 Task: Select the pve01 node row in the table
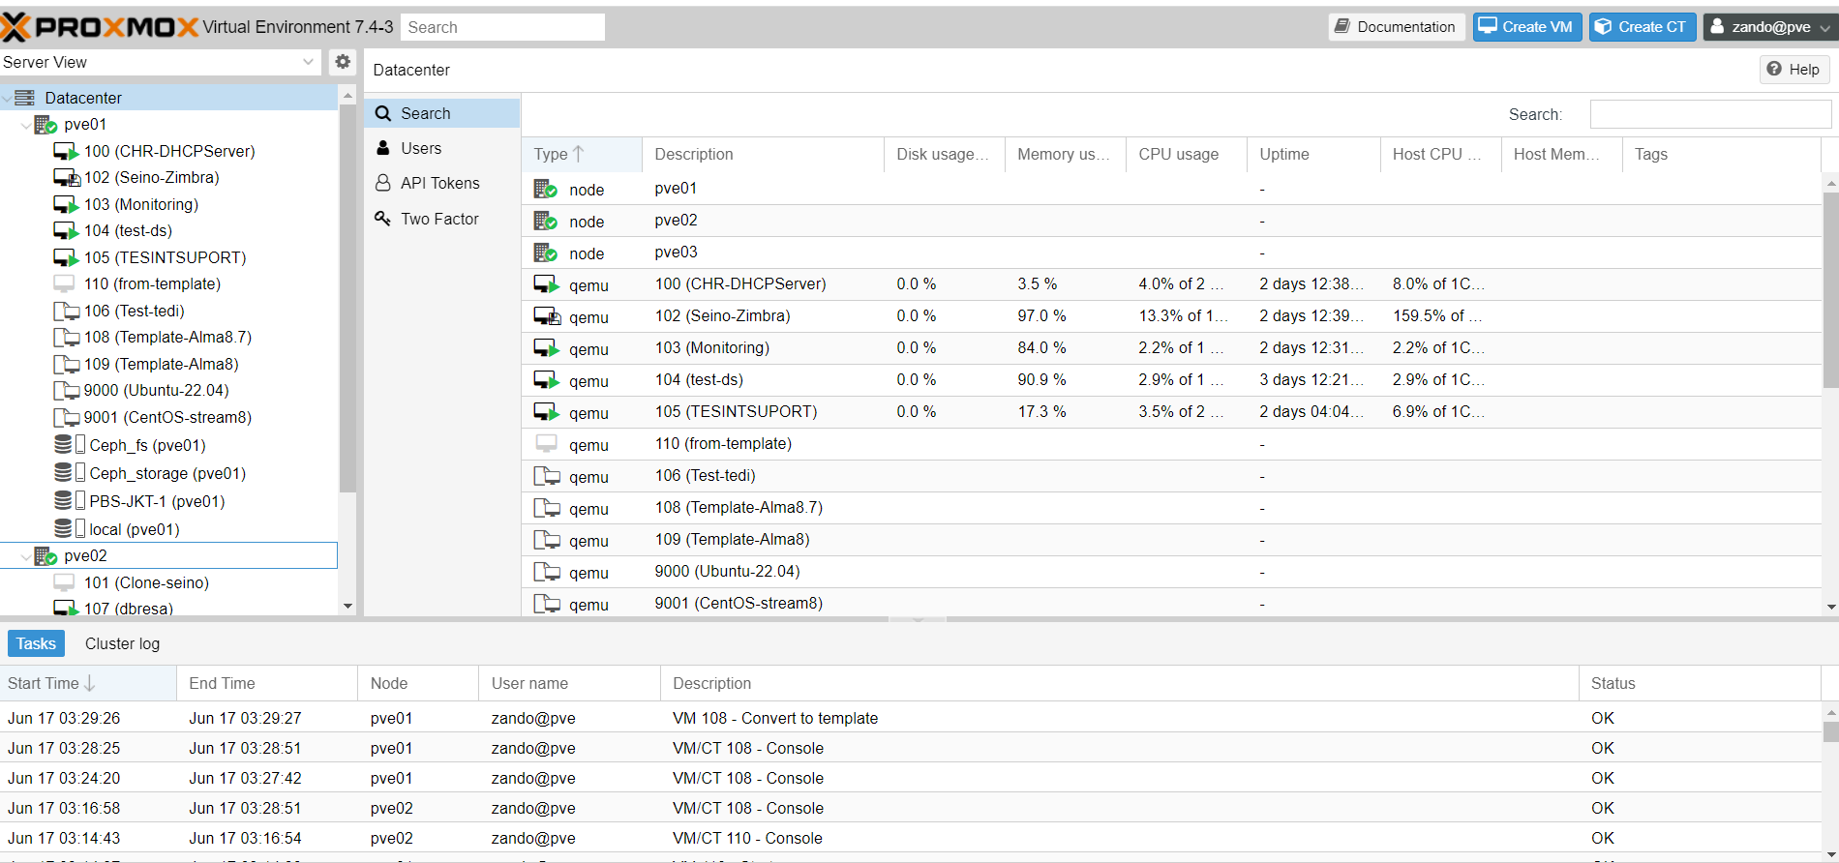tap(1171, 189)
